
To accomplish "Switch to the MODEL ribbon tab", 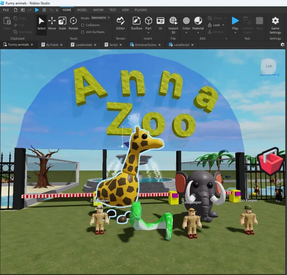I will [82, 10].
